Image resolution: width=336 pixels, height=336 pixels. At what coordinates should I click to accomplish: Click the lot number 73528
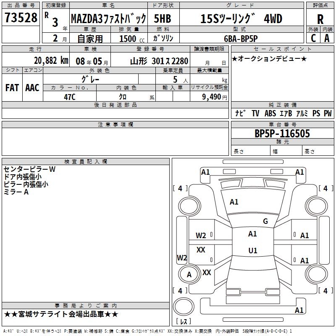(21, 18)
